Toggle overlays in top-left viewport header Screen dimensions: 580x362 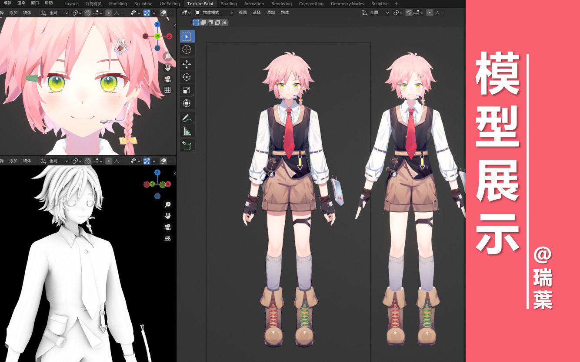click(x=163, y=13)
